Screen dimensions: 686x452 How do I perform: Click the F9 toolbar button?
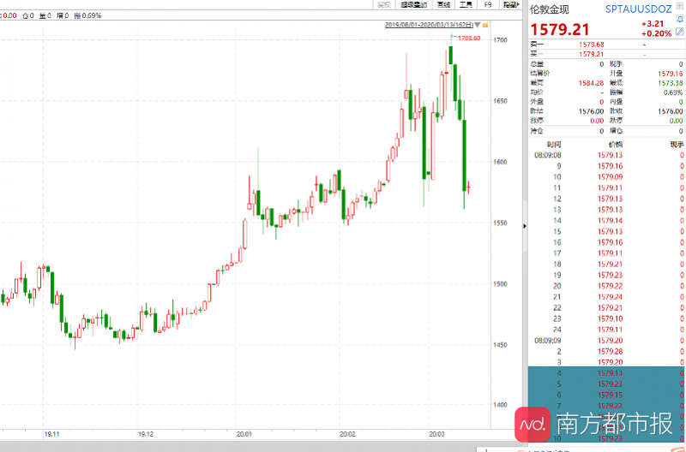[488, 5]
